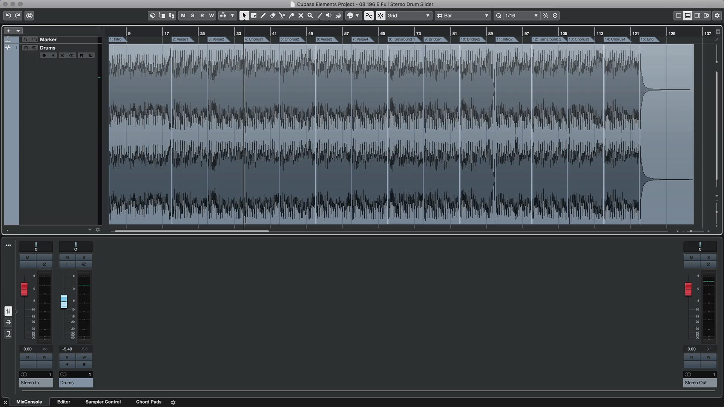This screenshot has width=724, height=407.
Task: Open the setup gear icon at top right
Action: pos(717,15)
